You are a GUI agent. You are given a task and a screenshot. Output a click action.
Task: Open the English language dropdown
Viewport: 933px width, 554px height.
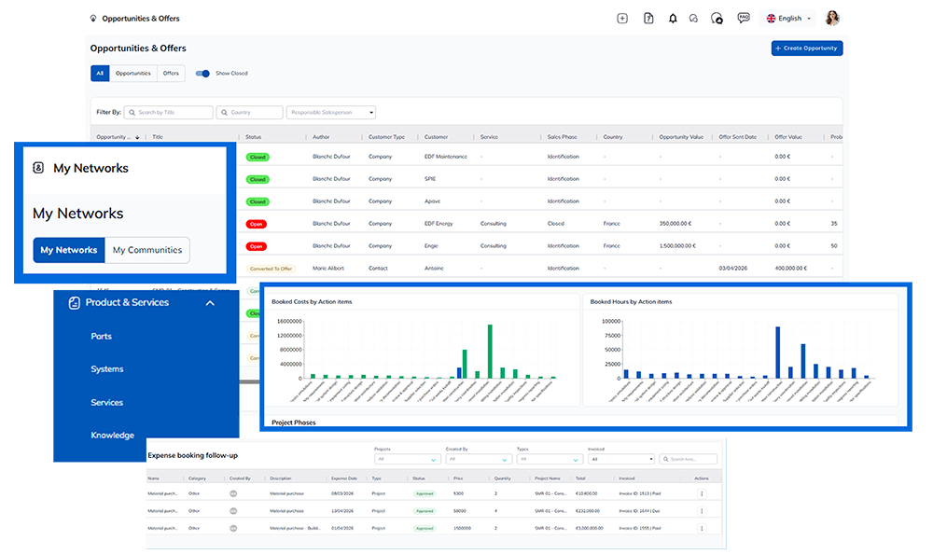[x=788, y=19]
